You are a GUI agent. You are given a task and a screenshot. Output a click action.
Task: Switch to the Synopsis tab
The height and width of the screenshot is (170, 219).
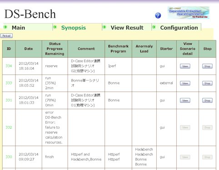74,28
